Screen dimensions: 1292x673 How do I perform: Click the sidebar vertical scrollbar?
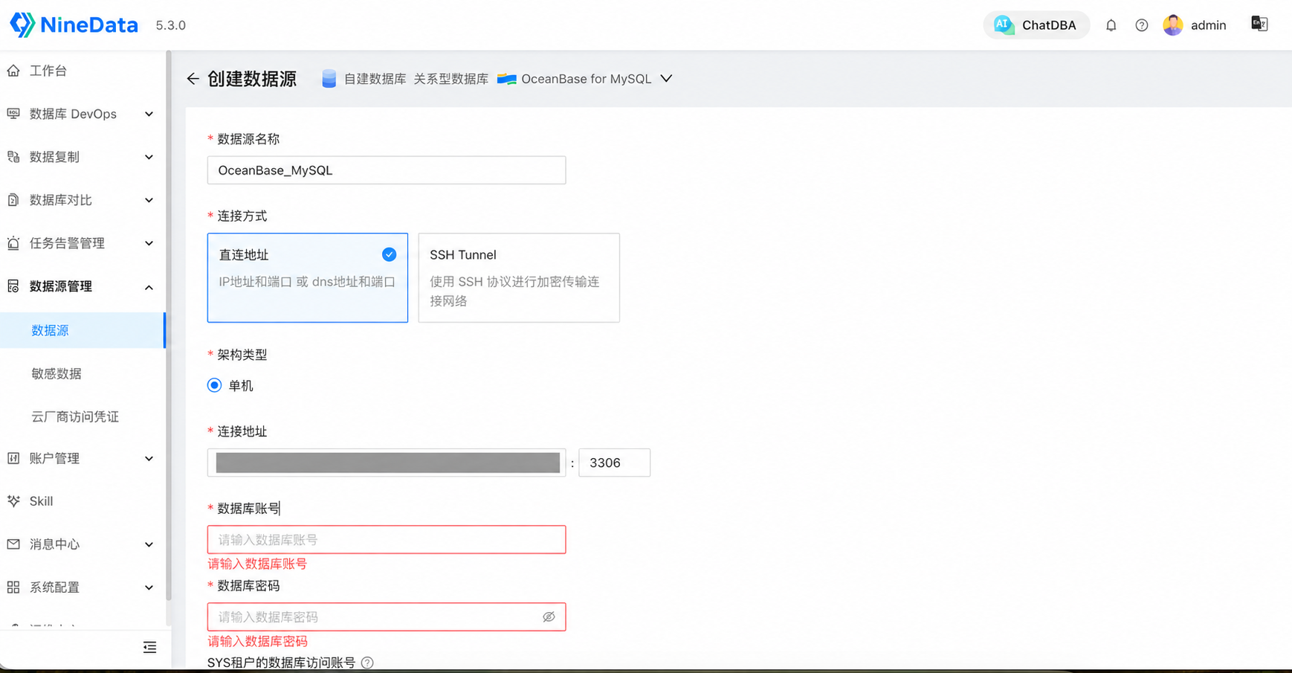[169, 326]
